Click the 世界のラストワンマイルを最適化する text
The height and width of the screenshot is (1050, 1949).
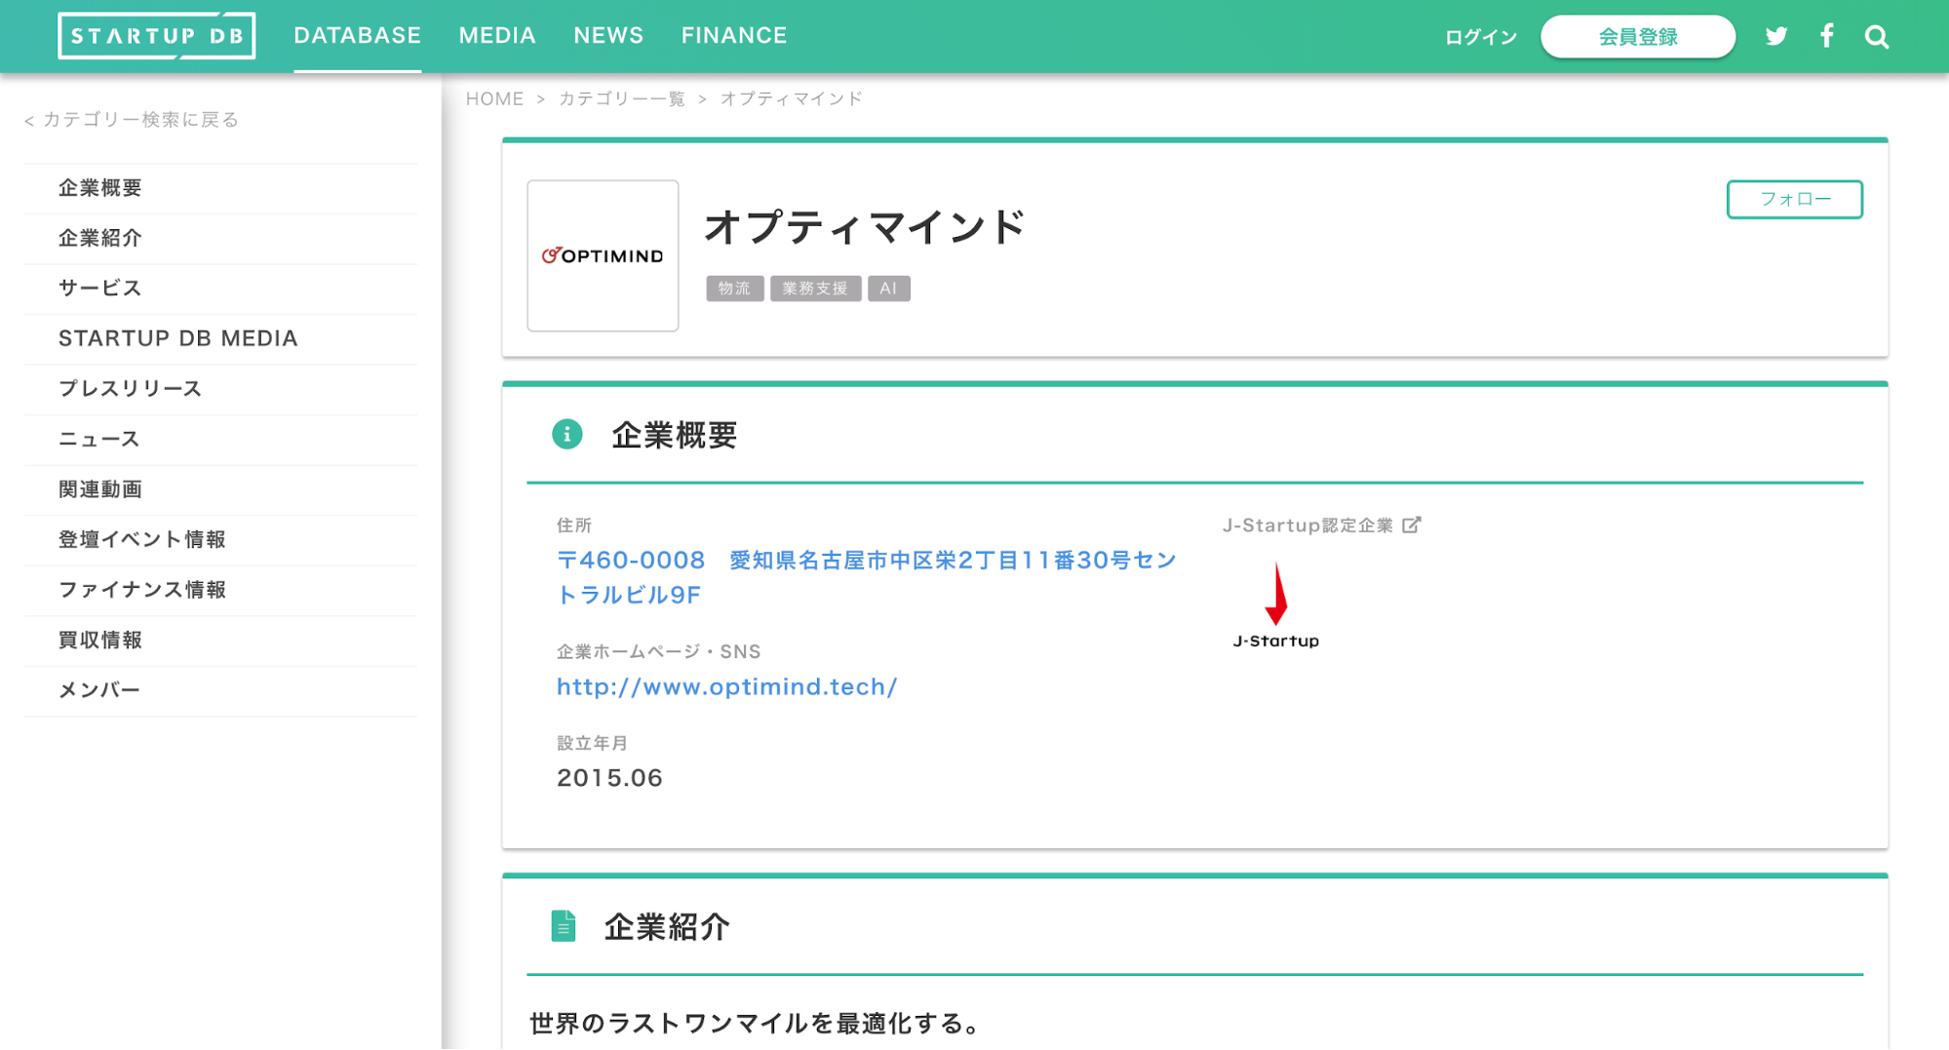click(757, 1023)
